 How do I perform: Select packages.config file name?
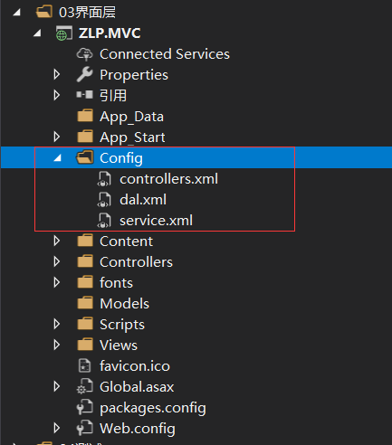(153, 408)
